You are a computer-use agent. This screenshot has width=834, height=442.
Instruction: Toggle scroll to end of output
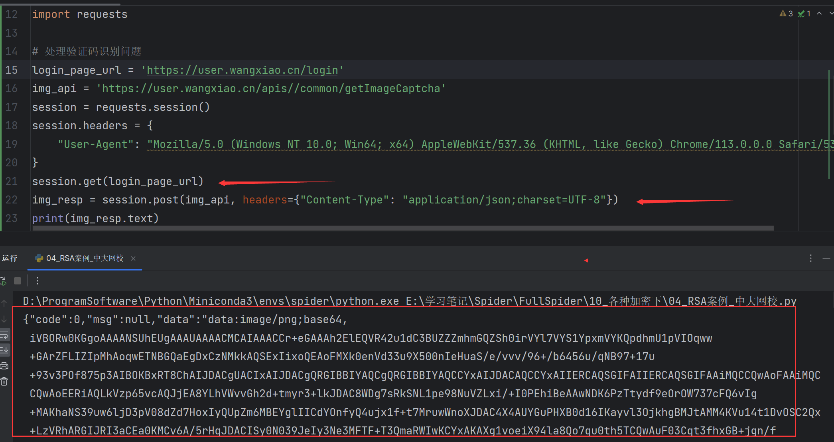(4, 350)
